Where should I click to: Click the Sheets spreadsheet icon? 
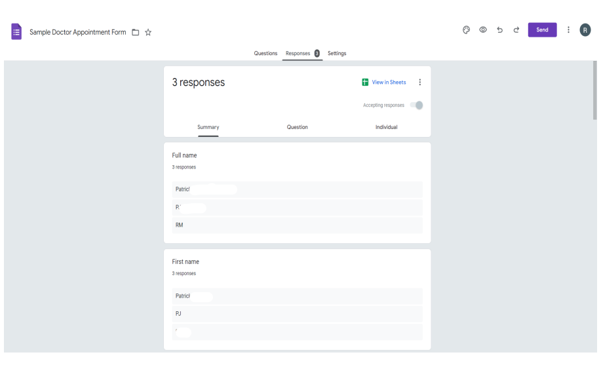(365, 82)
